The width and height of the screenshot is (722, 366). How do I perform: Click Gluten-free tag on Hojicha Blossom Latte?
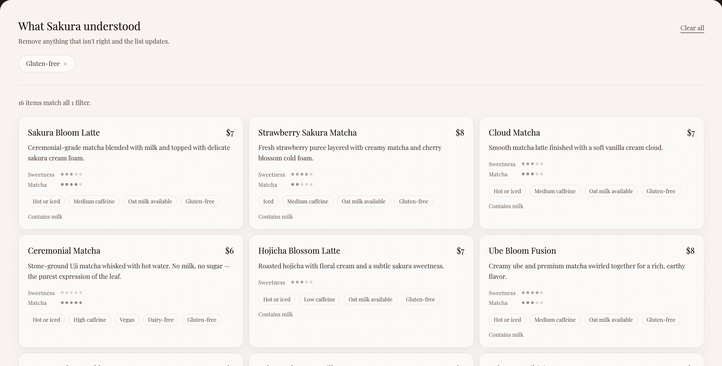point(420,299)
